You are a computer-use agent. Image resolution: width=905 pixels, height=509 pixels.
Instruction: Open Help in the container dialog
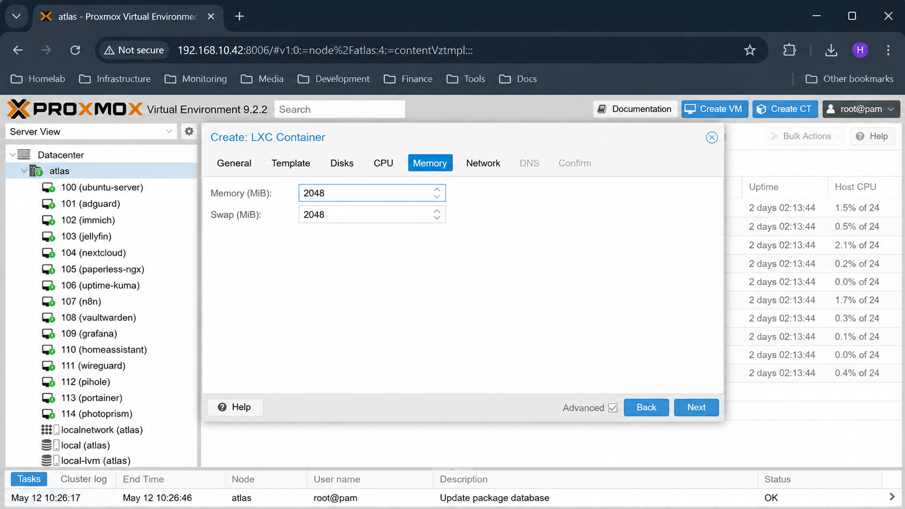click(235, 407)
